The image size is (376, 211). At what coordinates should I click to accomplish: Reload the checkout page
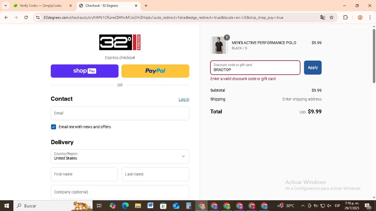coord(26,18)
